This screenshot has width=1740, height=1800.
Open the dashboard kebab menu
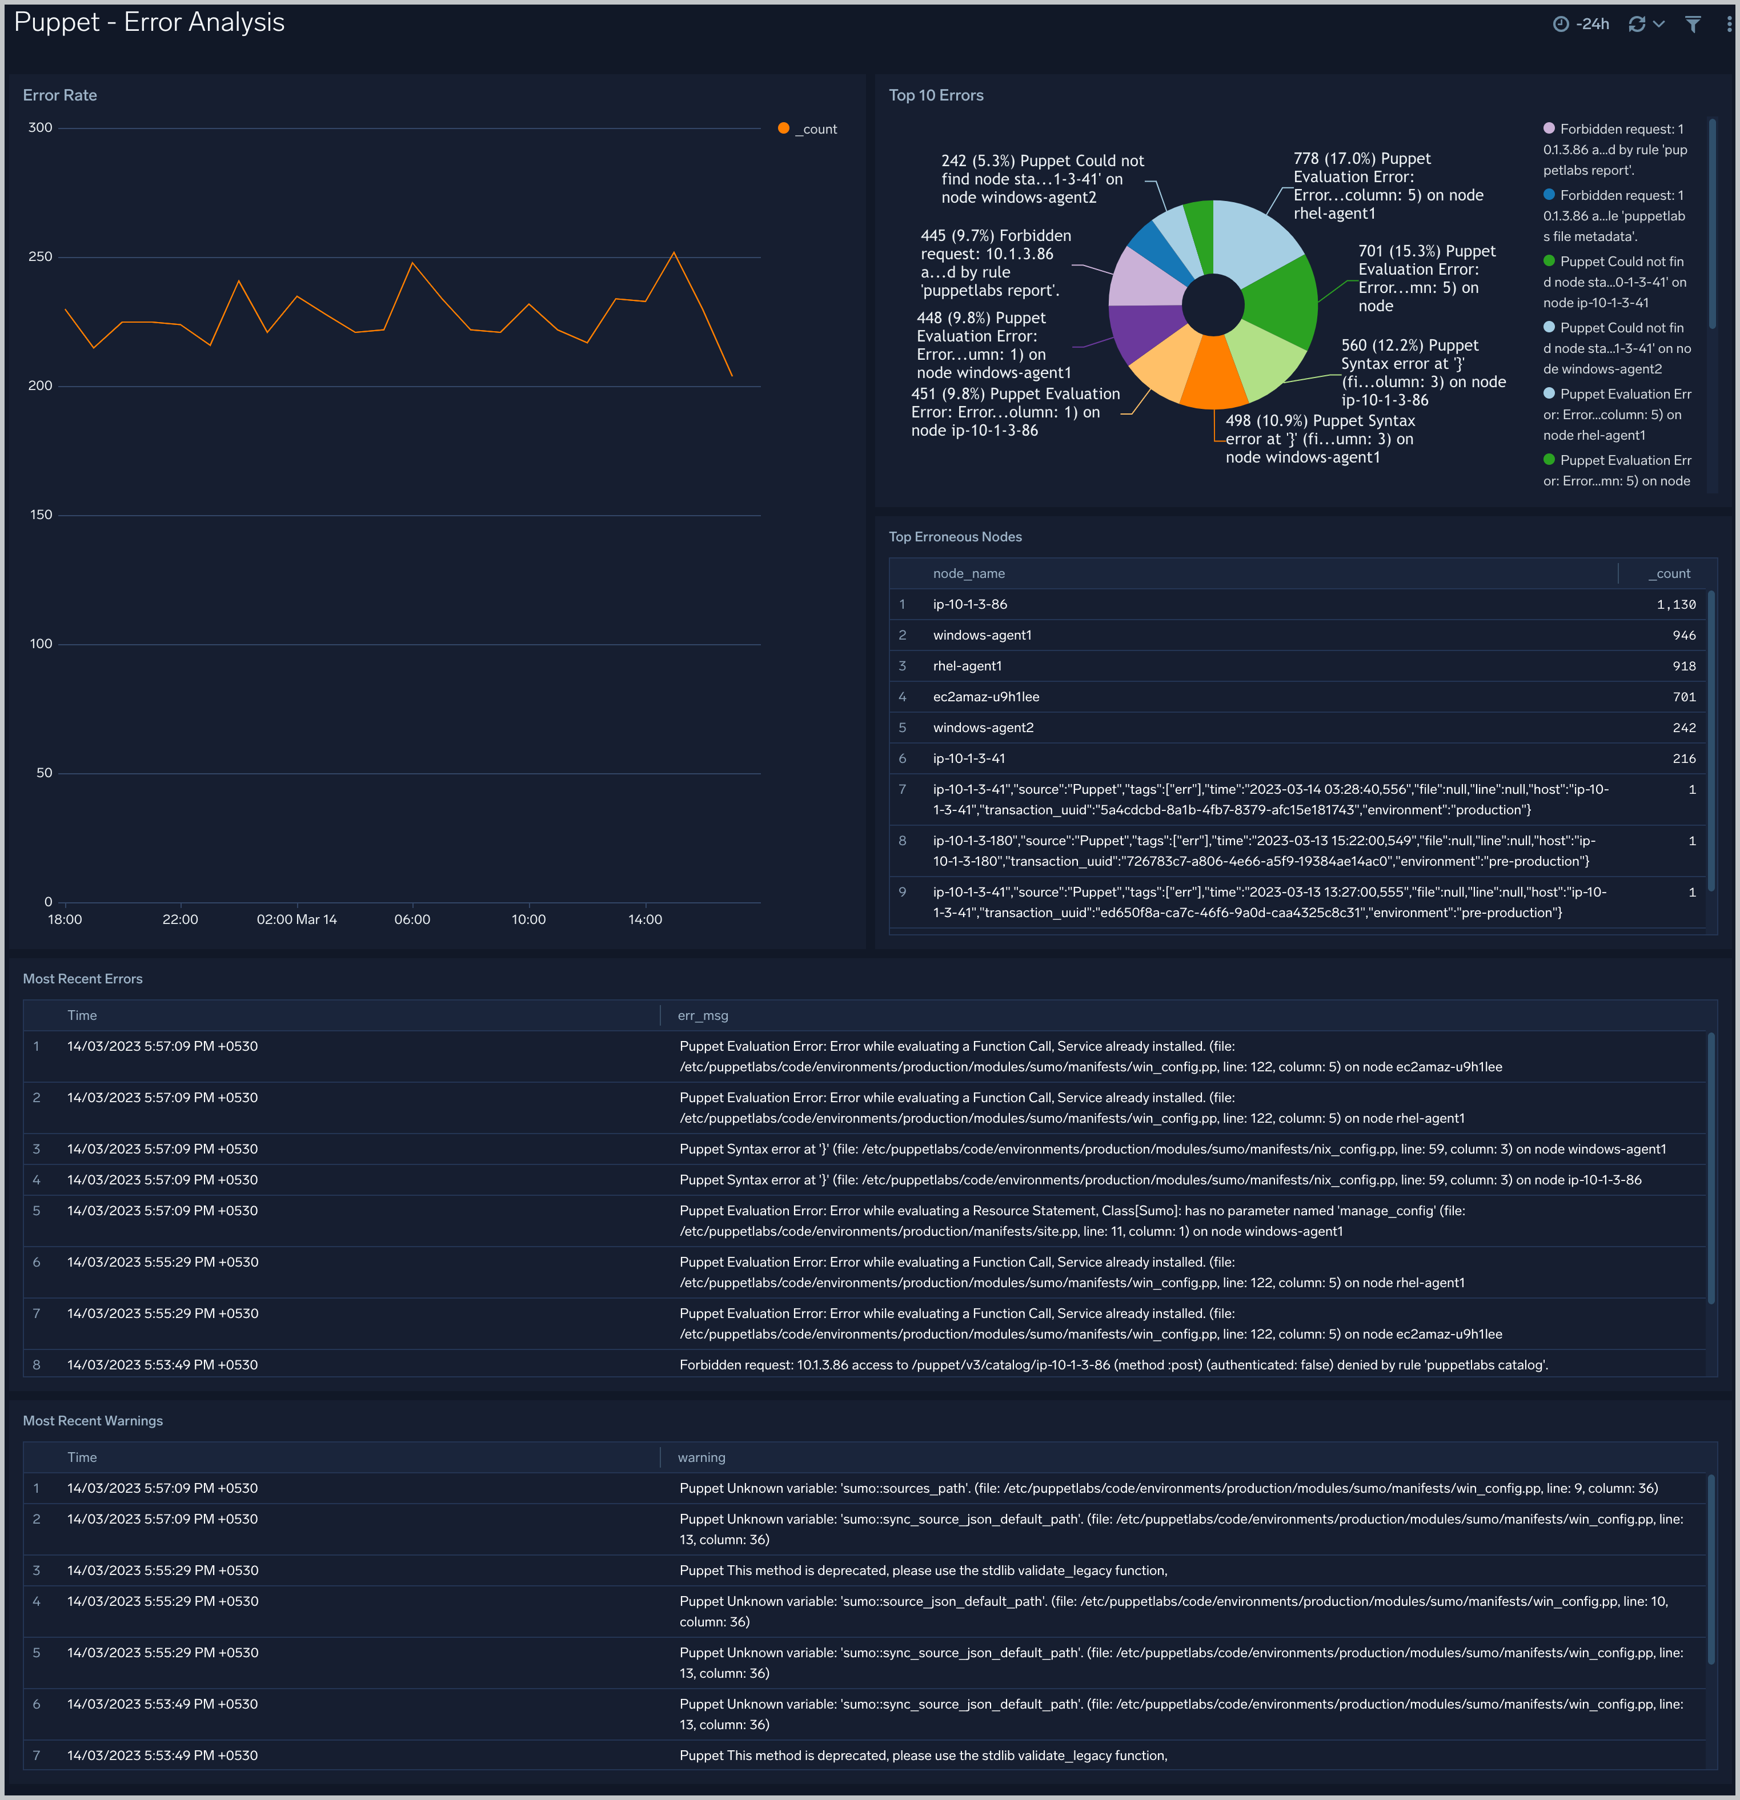click(1728, 24)
